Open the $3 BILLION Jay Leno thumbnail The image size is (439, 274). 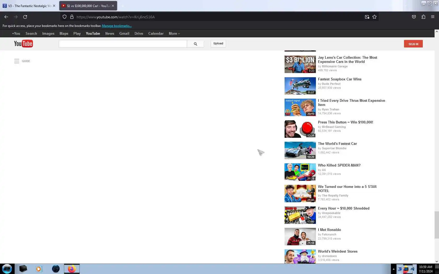coord(300,64)
